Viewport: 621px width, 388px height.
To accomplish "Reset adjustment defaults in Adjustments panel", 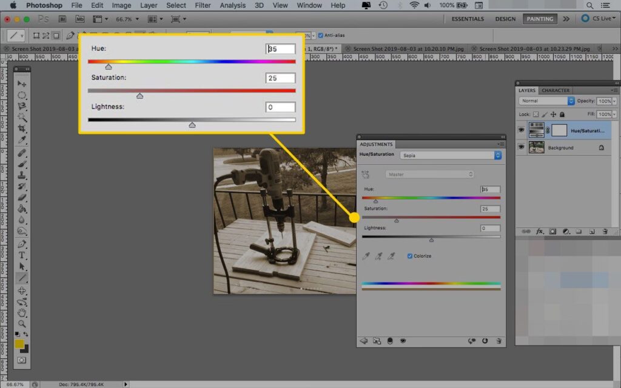I will click(x=485, y=341).
